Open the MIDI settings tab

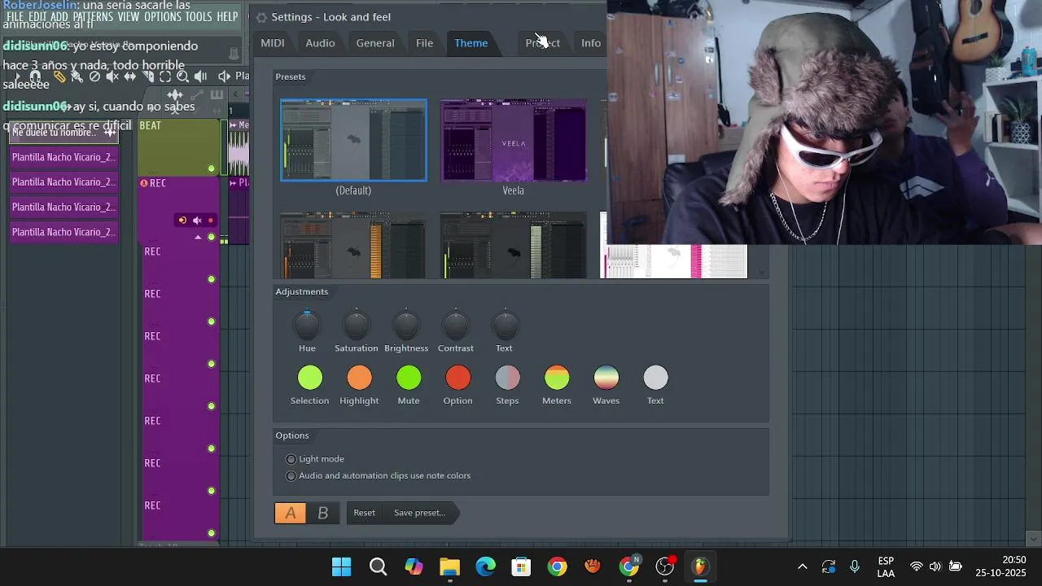click(x=273, y=43)
